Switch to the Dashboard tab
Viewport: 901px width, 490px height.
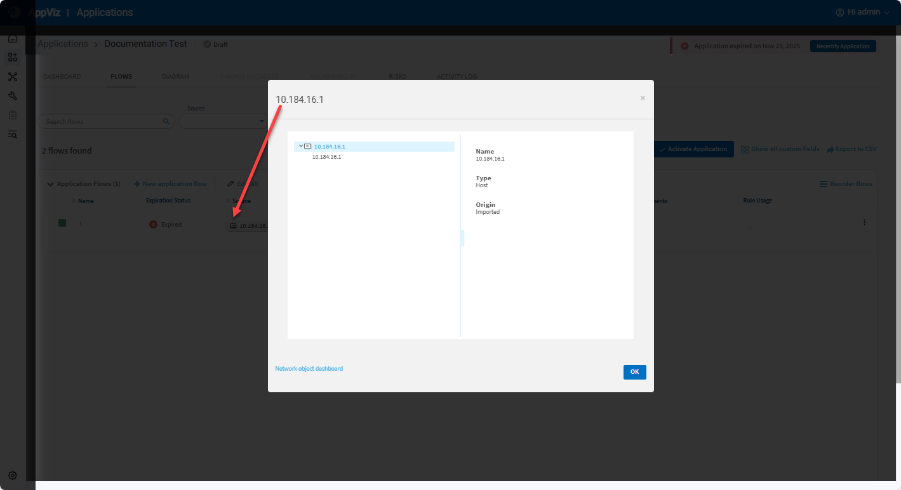[x=62, y=77]
